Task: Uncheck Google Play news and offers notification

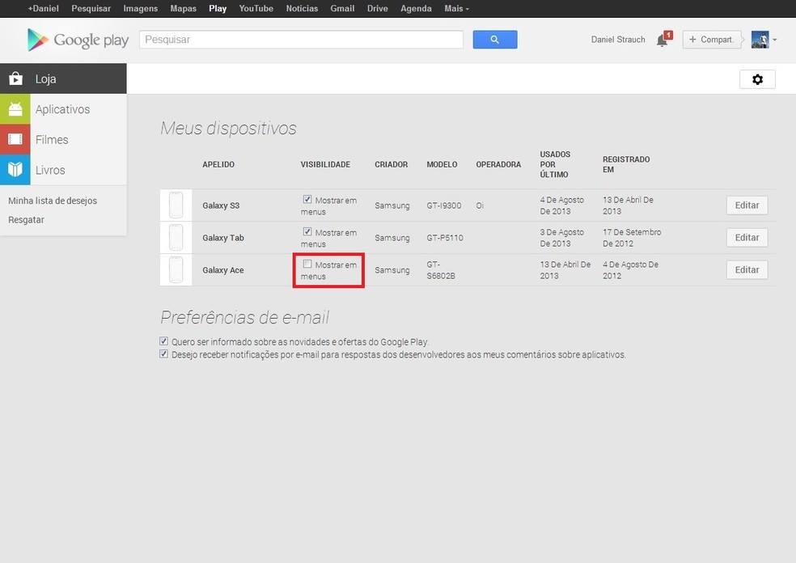Action: [163, 341]
